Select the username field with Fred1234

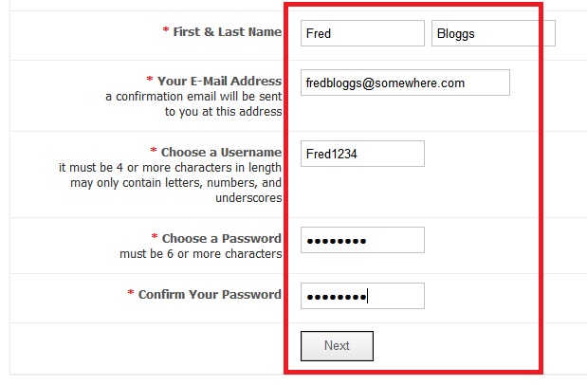[x=361, y=154]
